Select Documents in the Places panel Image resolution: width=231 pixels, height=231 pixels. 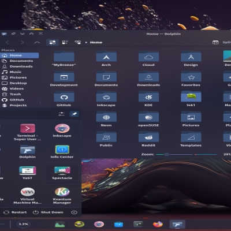click(20, 61)
